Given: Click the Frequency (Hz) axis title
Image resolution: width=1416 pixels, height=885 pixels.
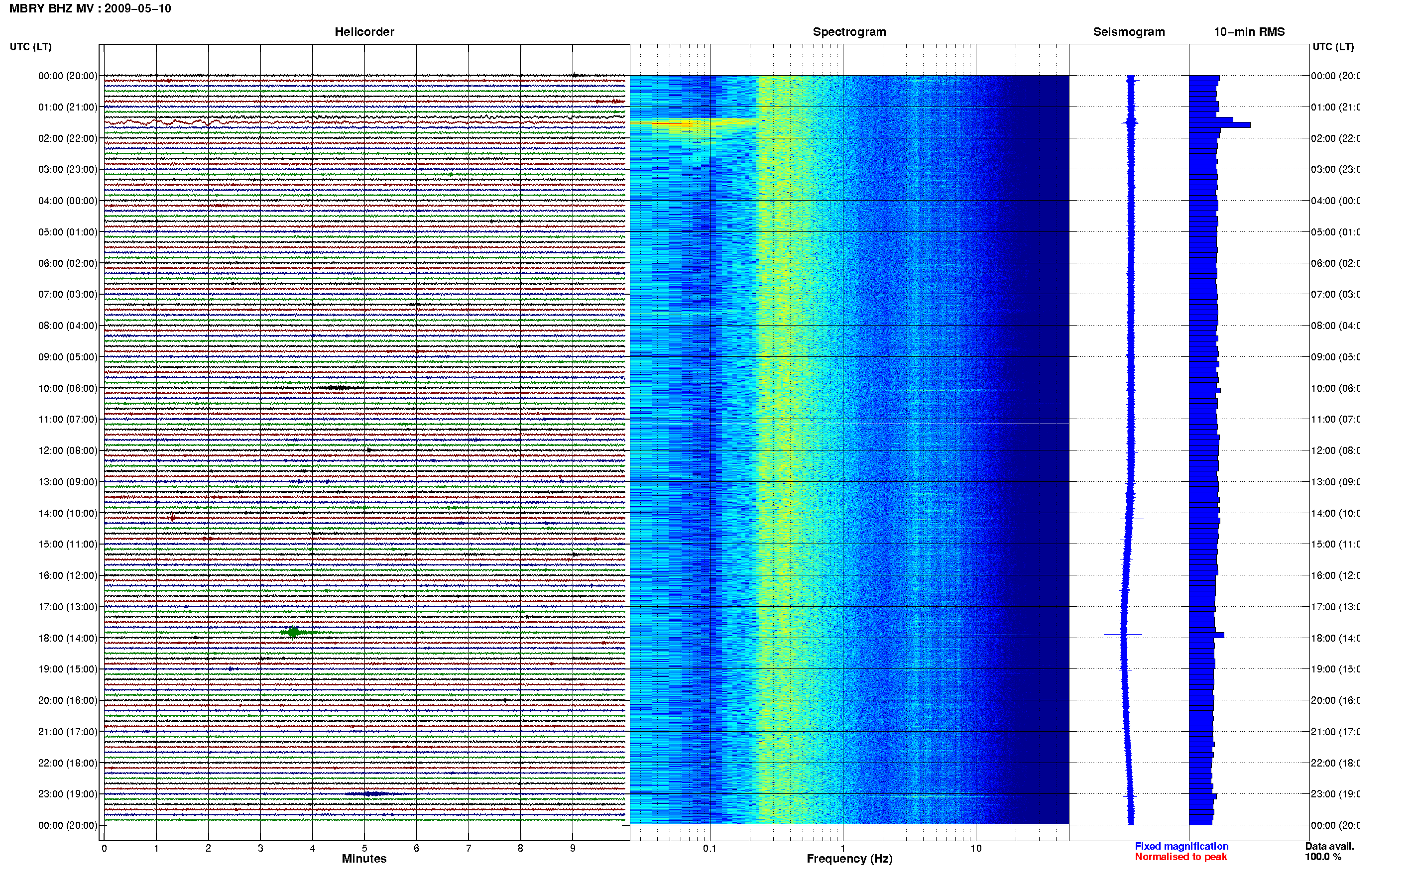Looking at the screenshot, I should (849, 859).
